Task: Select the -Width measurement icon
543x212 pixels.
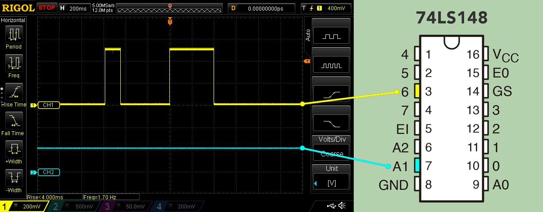Action: pyautogui.click(x=14, y=178)
